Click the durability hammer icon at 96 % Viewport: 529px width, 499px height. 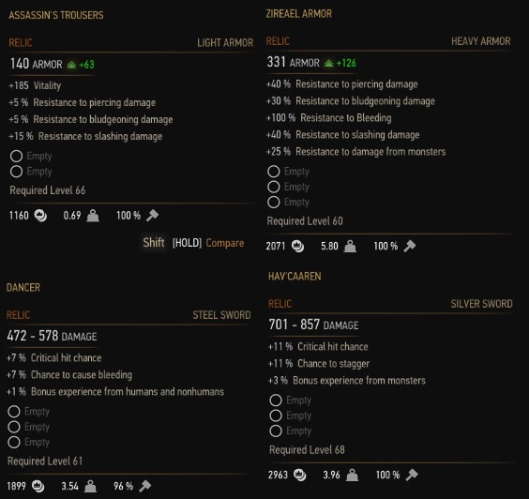145,486
